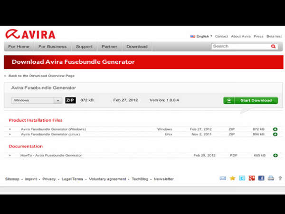Click the search magnifier icon
This screenshot has width=285, height=214.
pyautogui.click(x=273, y=47)
